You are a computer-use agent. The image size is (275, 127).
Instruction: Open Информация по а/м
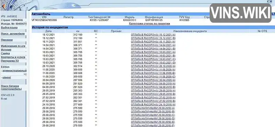13,46
